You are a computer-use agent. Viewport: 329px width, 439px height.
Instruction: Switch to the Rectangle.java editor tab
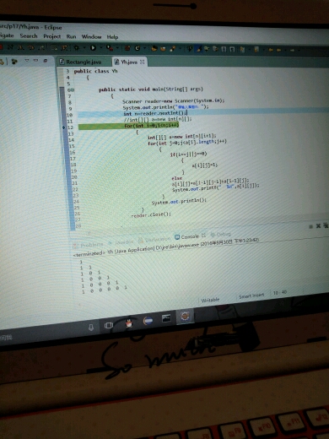81,62
